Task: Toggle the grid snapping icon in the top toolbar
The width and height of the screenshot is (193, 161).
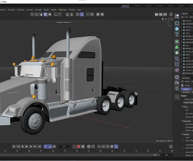Action: pos(77,14)
